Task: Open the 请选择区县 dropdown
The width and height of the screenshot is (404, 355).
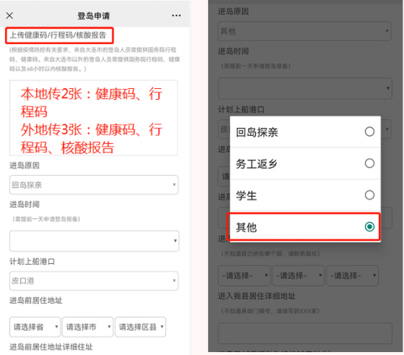Action: coord(140,327)
